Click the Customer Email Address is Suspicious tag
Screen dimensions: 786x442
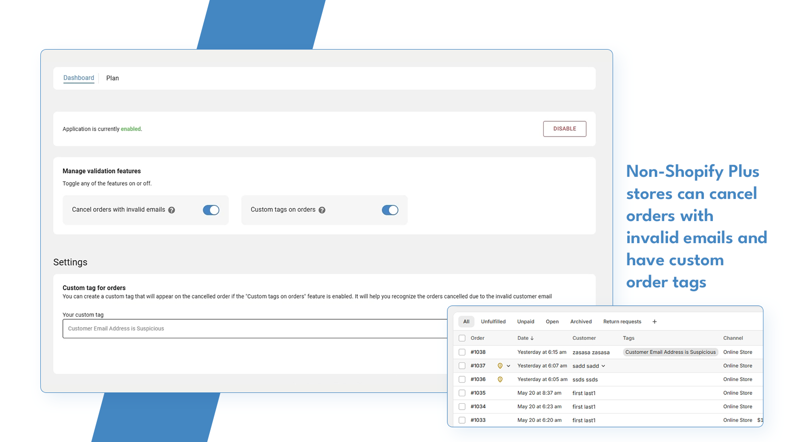point(671,352)
